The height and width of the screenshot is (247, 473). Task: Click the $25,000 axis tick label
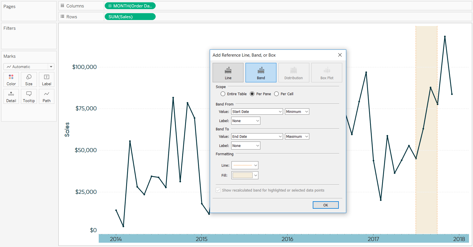[x=86, y=192]
